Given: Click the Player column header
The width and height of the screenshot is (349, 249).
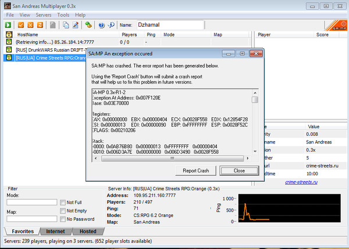Looking at the screenshot, I should coord(284,35).
